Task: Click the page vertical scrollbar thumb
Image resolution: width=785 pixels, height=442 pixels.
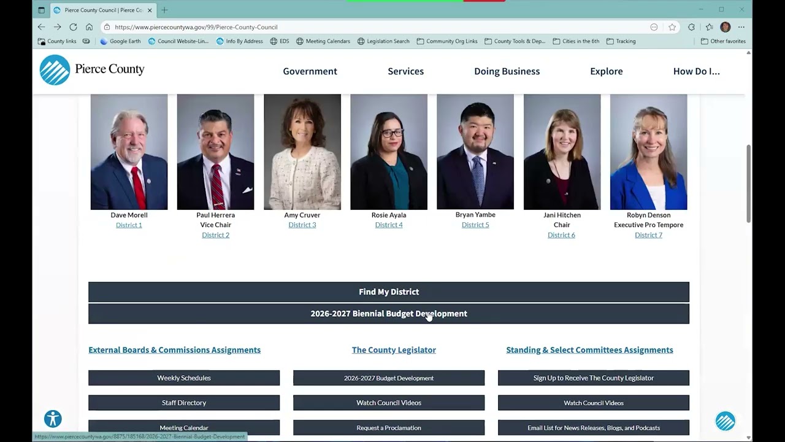Action: (748, 184)
